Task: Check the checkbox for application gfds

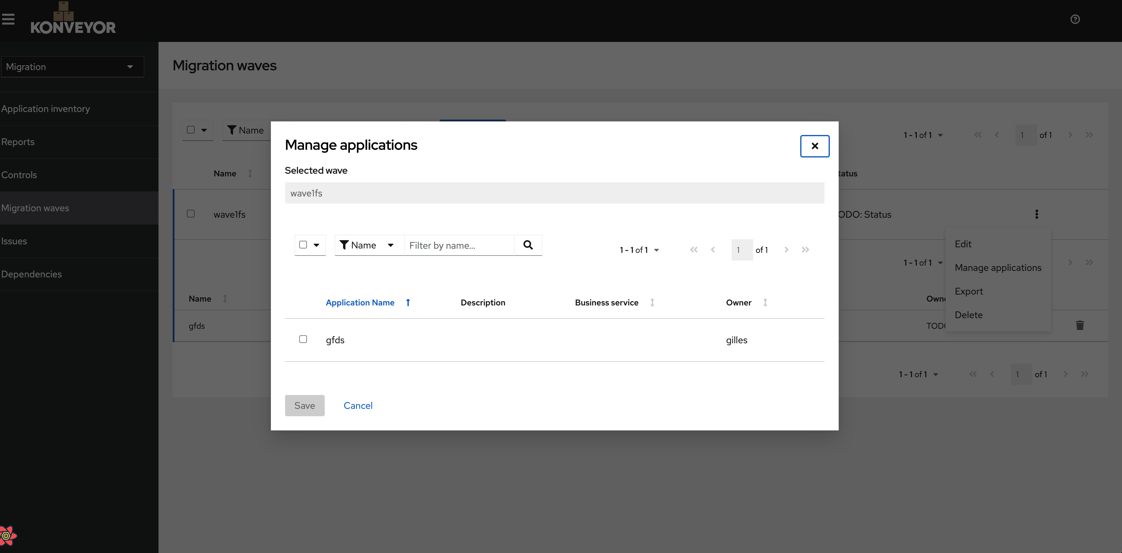Action: click(303, 339)
